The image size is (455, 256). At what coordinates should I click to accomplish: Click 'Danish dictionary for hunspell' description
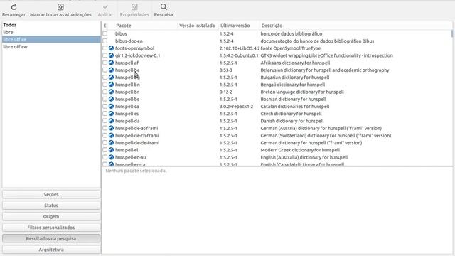pyautogui.click(x=292, y=121)
